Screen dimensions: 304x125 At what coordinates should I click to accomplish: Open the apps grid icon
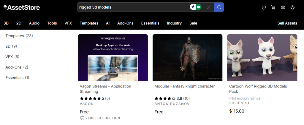click(x=283, y=7)
